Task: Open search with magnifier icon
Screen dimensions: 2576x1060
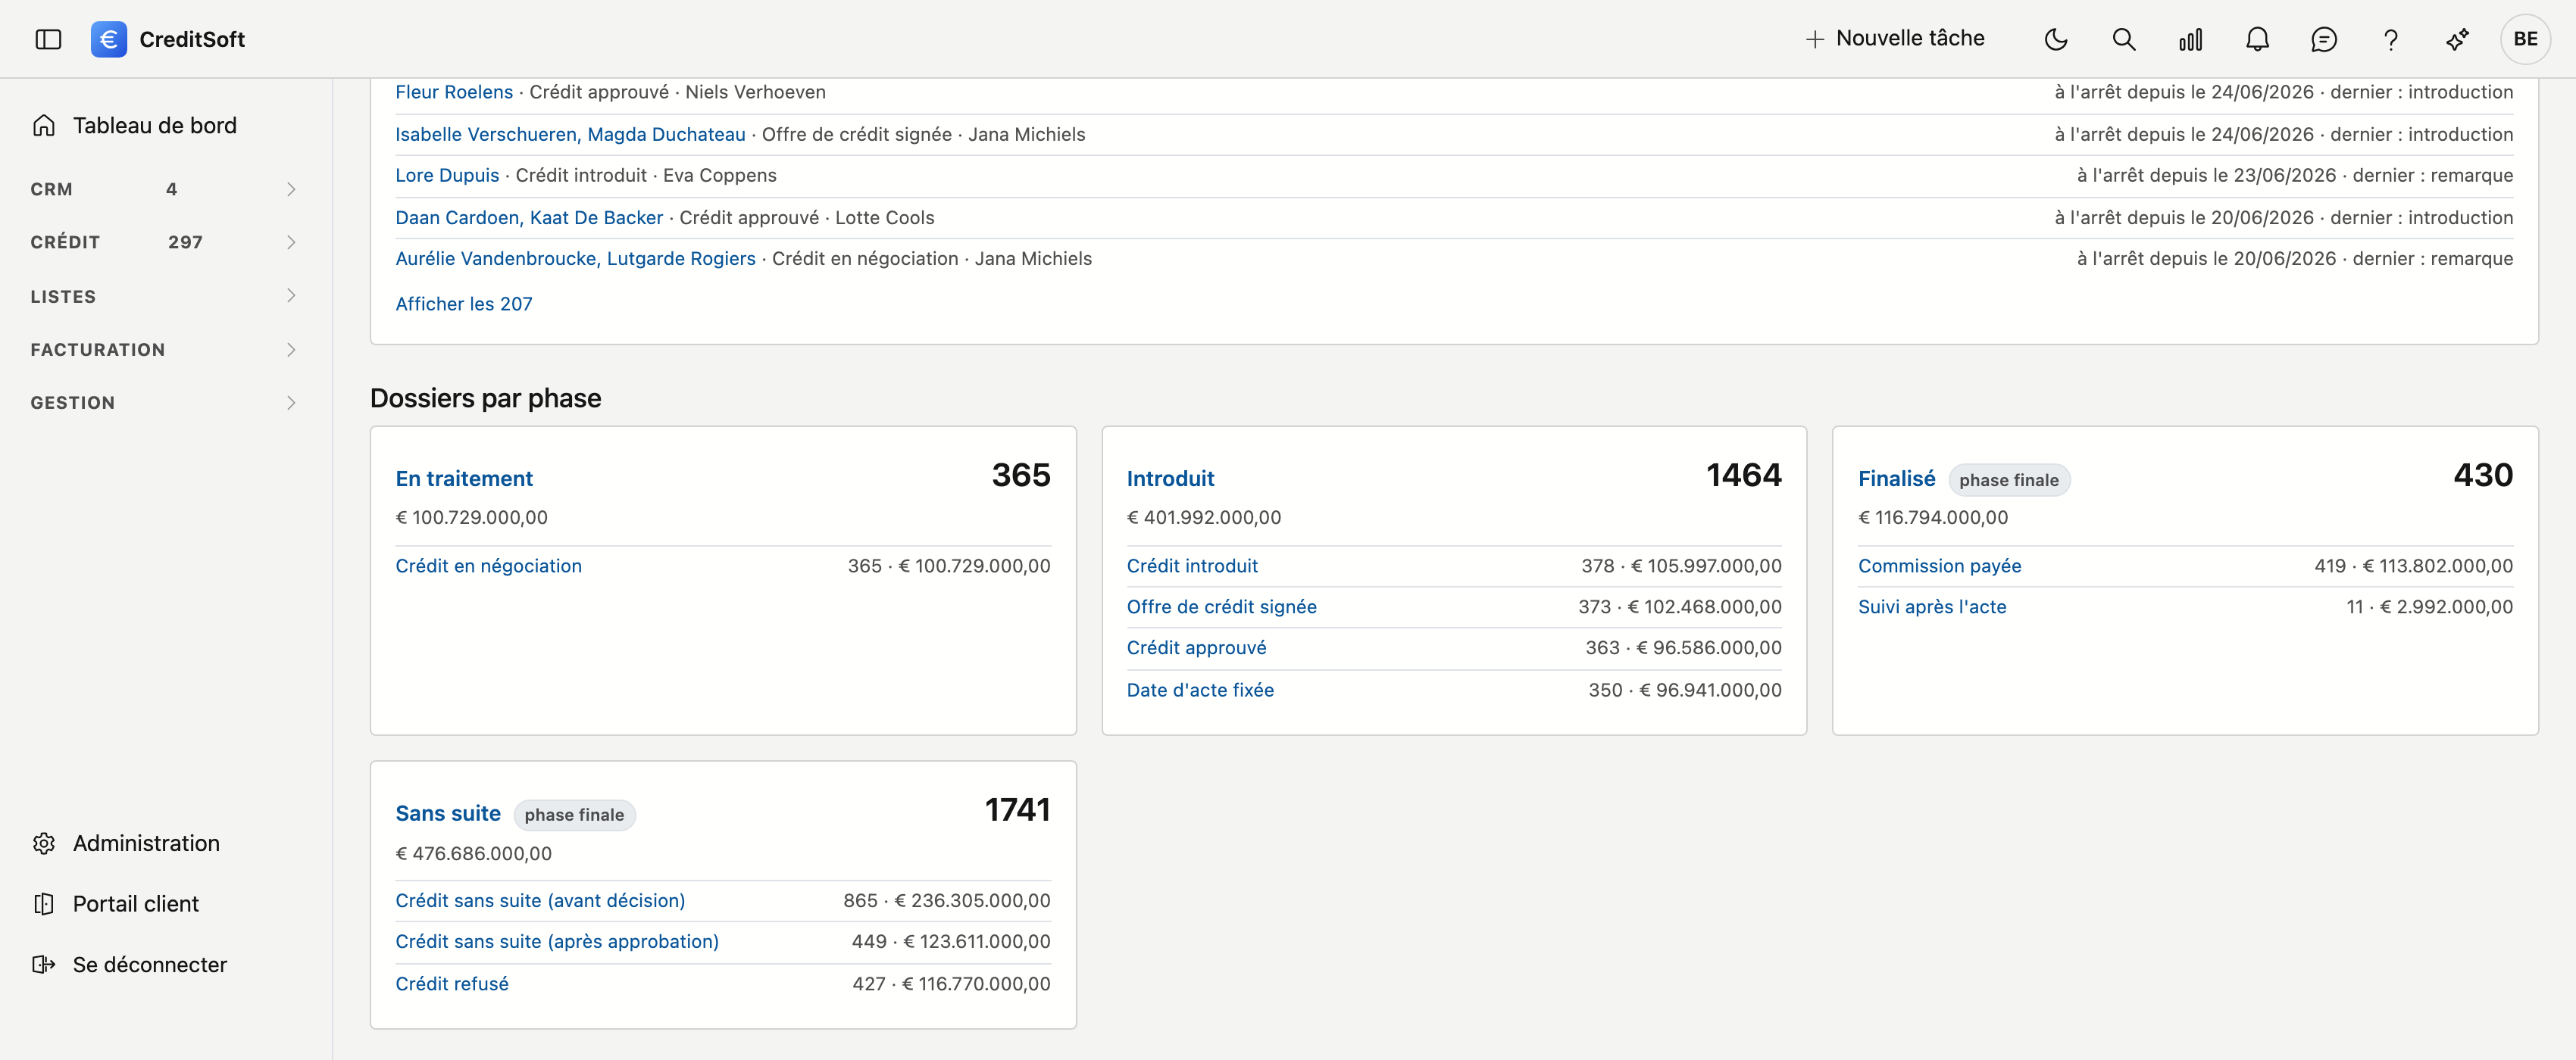Action: (2123, 39)
